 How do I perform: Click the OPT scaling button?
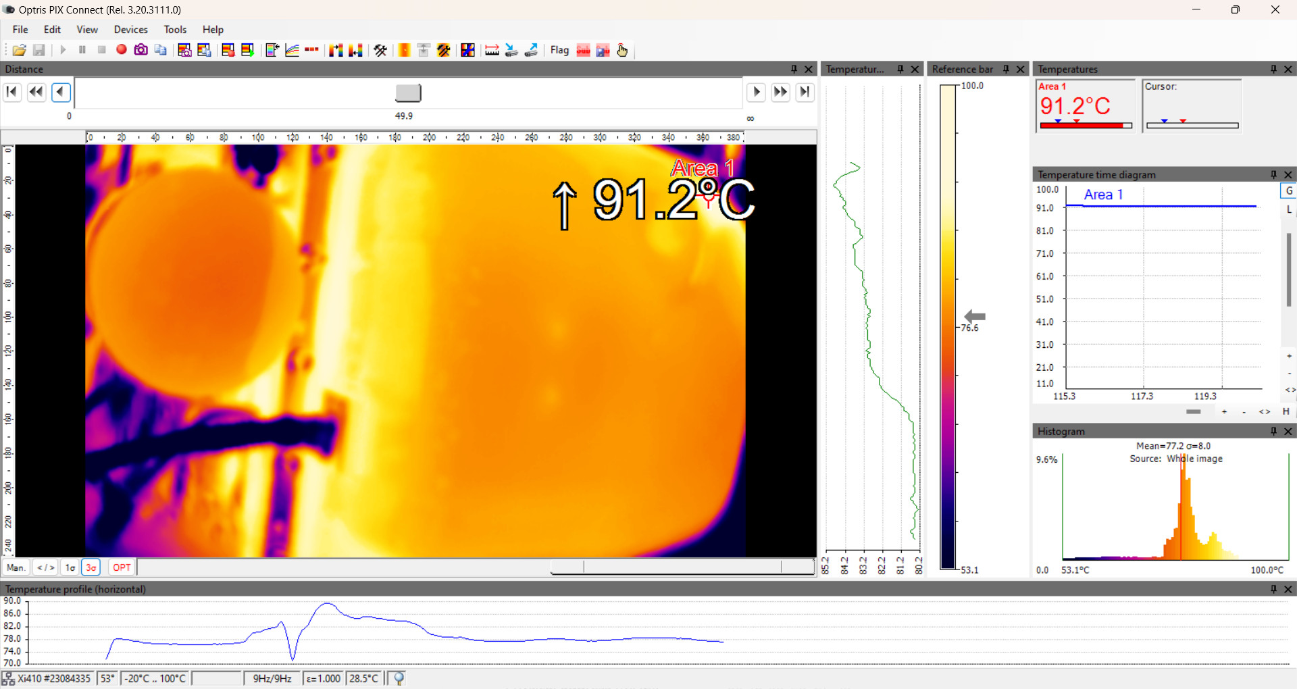coord(120,567)
